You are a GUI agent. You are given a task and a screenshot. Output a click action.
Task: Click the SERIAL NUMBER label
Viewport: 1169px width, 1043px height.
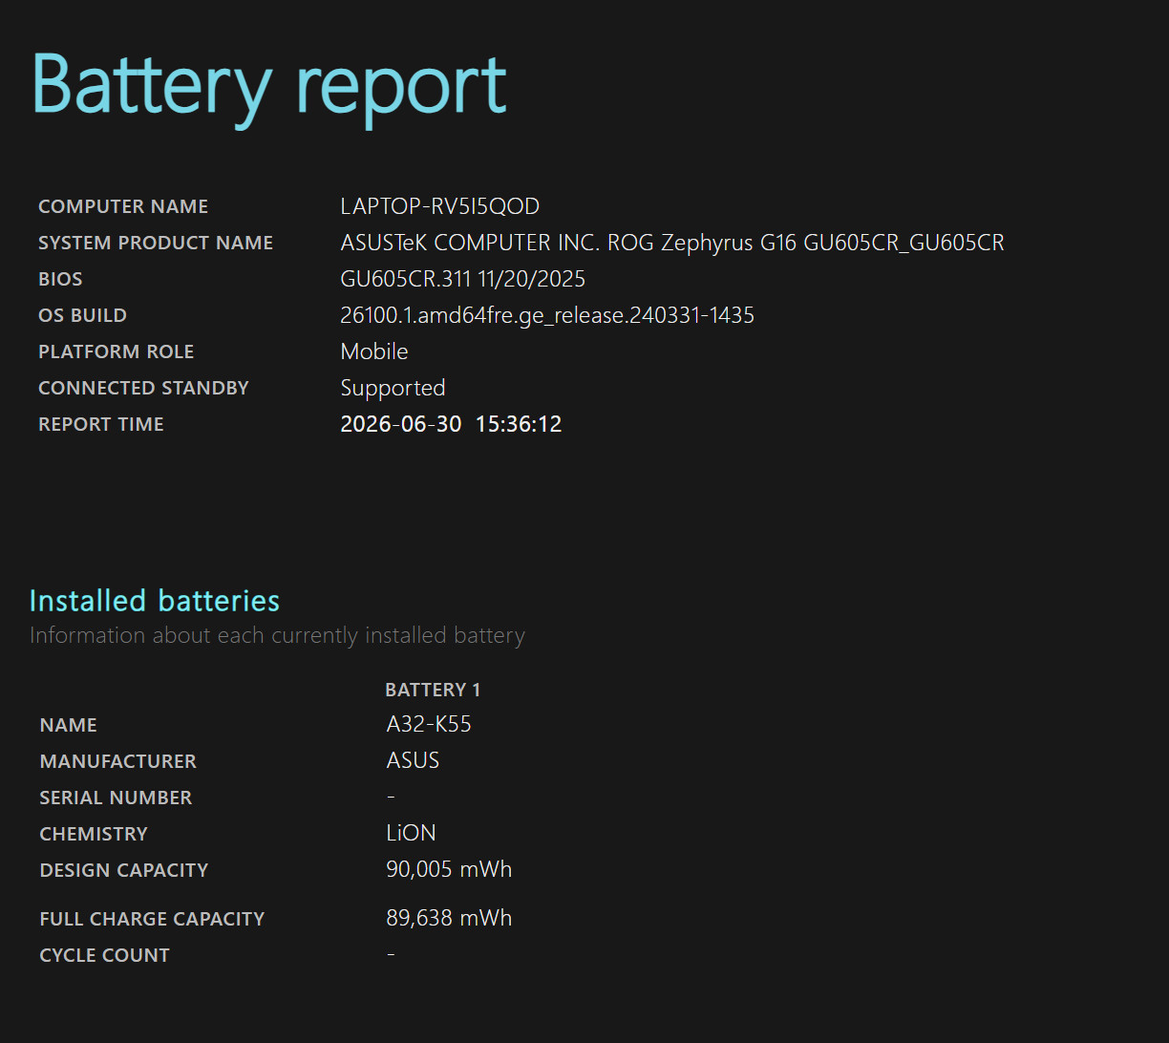116,798
